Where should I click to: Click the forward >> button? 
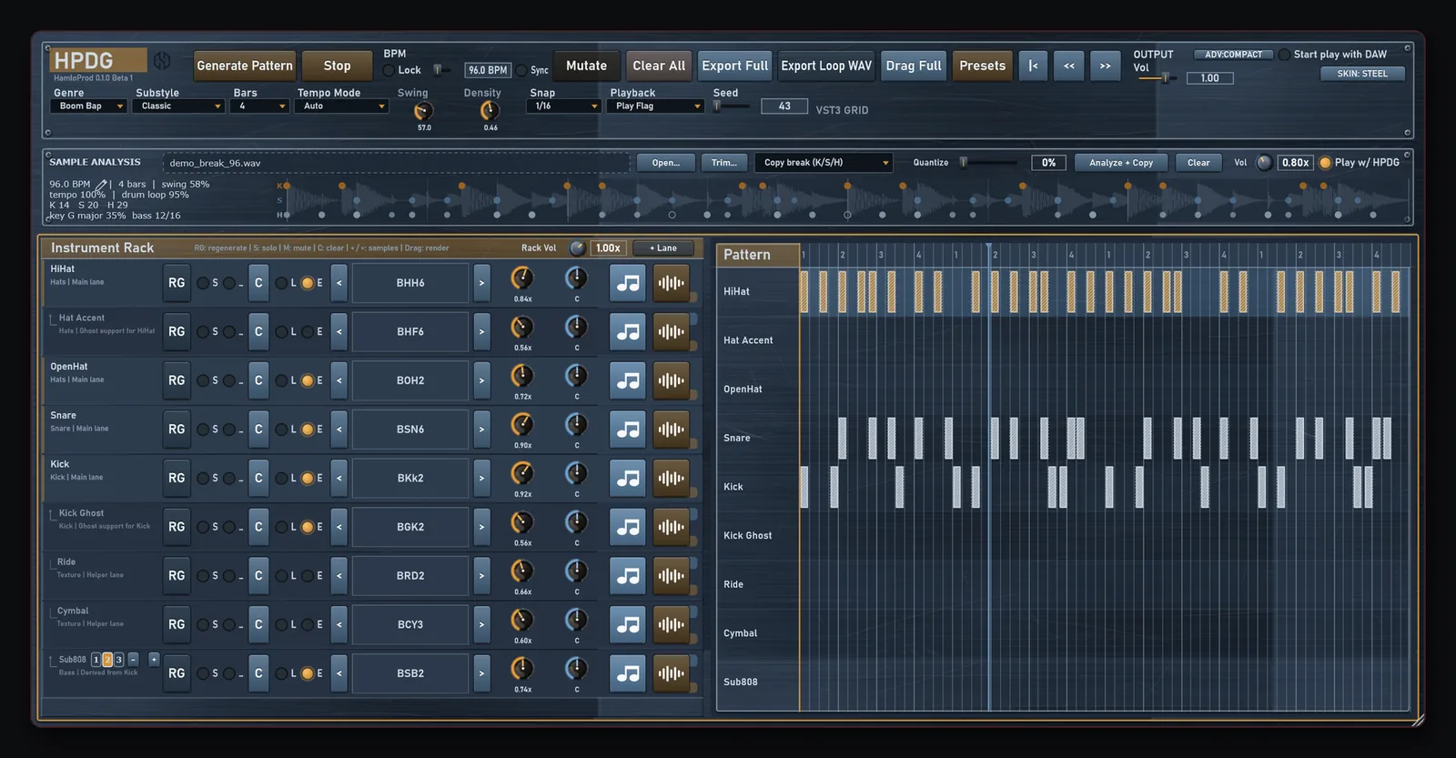pos(1105,66)
